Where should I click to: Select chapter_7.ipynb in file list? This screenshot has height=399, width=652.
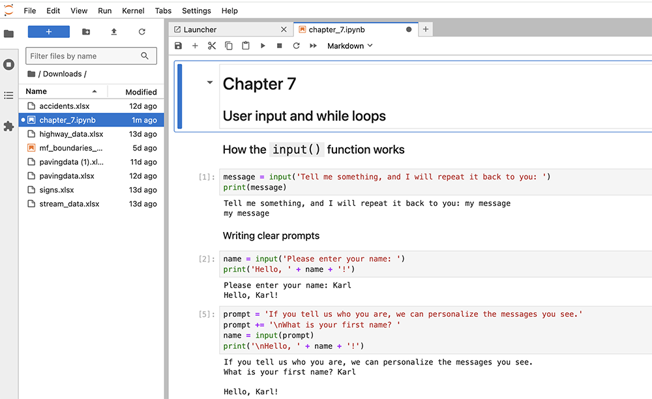tap(91, 120)
